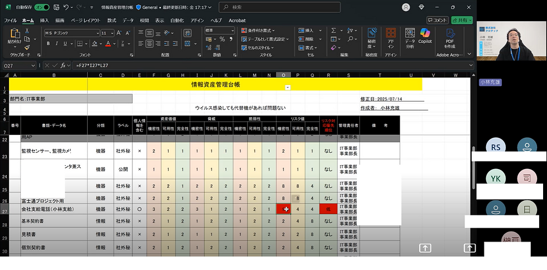Open Find and Select magnifier icon
This screenshot has height=270, width=547.
(x=351, y=39)
